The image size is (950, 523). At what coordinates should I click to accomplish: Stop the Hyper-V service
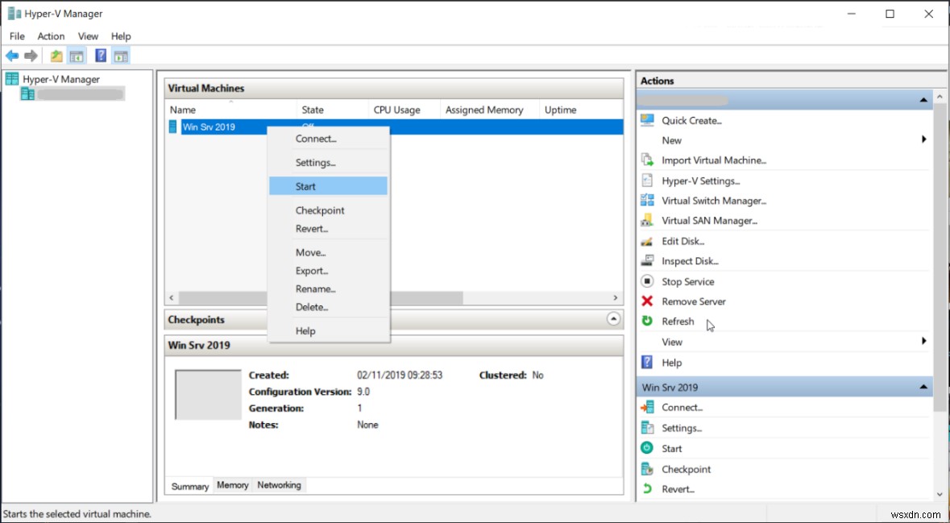click(689, 280)
